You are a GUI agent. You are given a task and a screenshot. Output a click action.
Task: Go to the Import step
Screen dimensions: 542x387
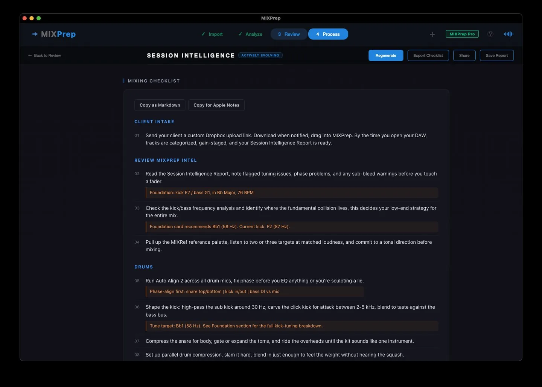[x=212, y=34]
